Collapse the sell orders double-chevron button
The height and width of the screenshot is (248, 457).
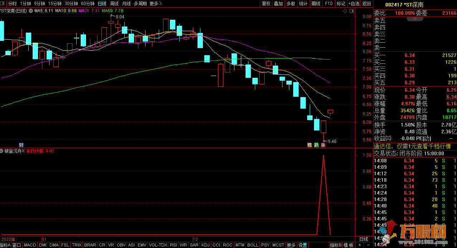[415, 19]
